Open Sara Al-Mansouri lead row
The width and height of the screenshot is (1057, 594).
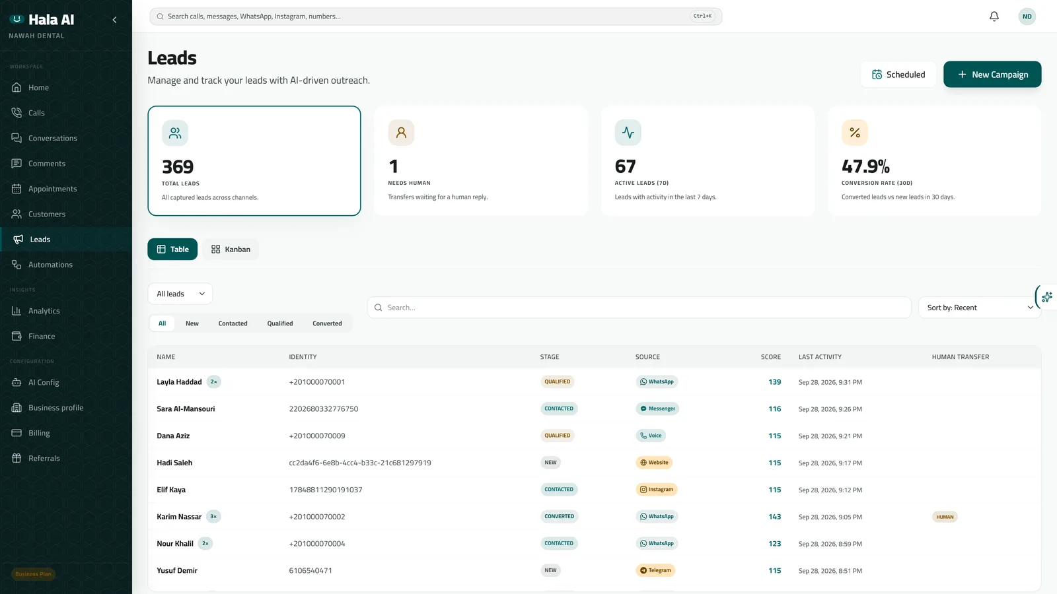click(594, 409)
